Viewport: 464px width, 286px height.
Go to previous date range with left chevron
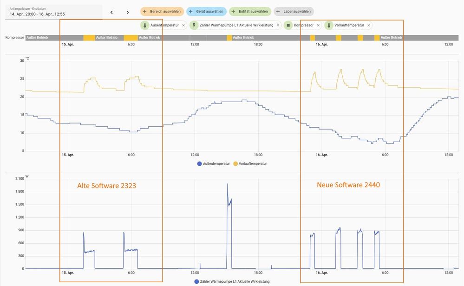[x=111, y=13]
